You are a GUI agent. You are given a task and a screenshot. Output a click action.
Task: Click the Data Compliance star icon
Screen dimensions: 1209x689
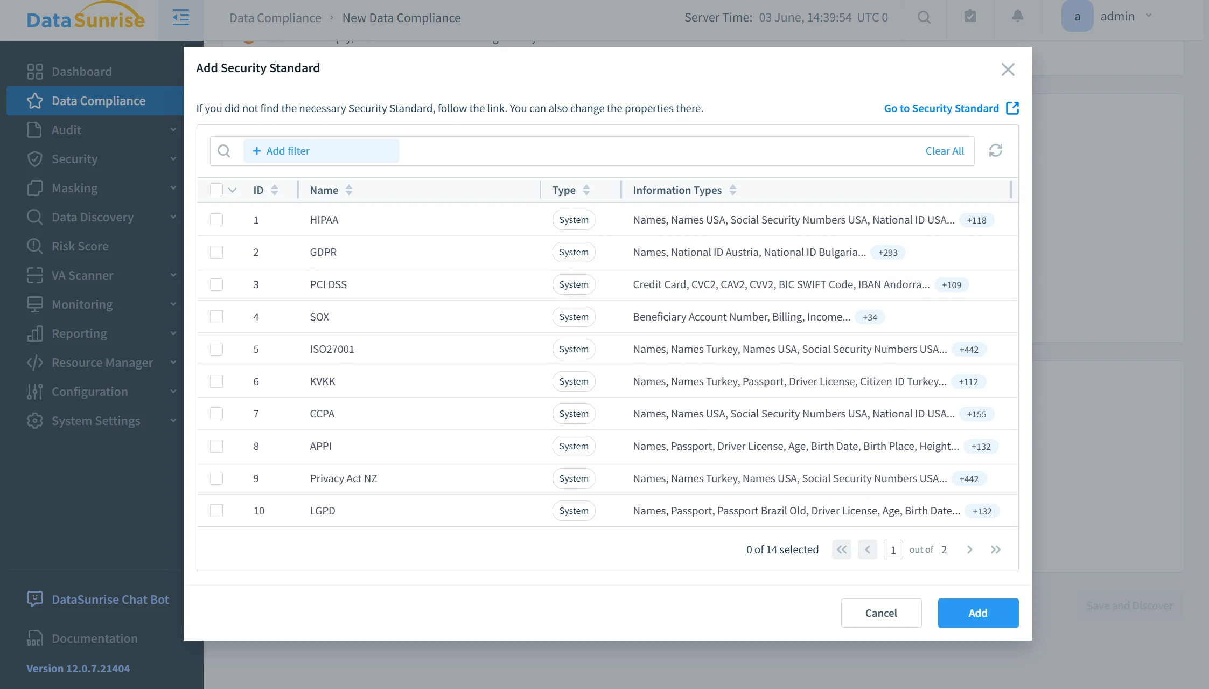(35, 101)
